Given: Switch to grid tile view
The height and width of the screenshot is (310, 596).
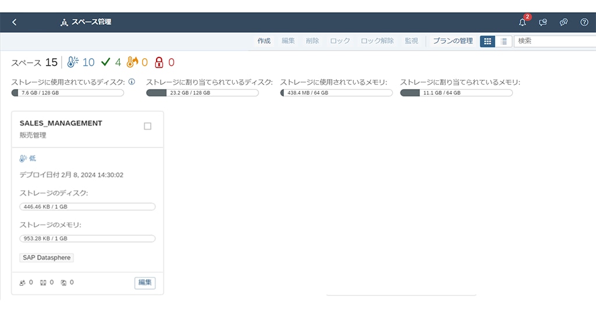Looking at the screenshot, I should (487, 41).
